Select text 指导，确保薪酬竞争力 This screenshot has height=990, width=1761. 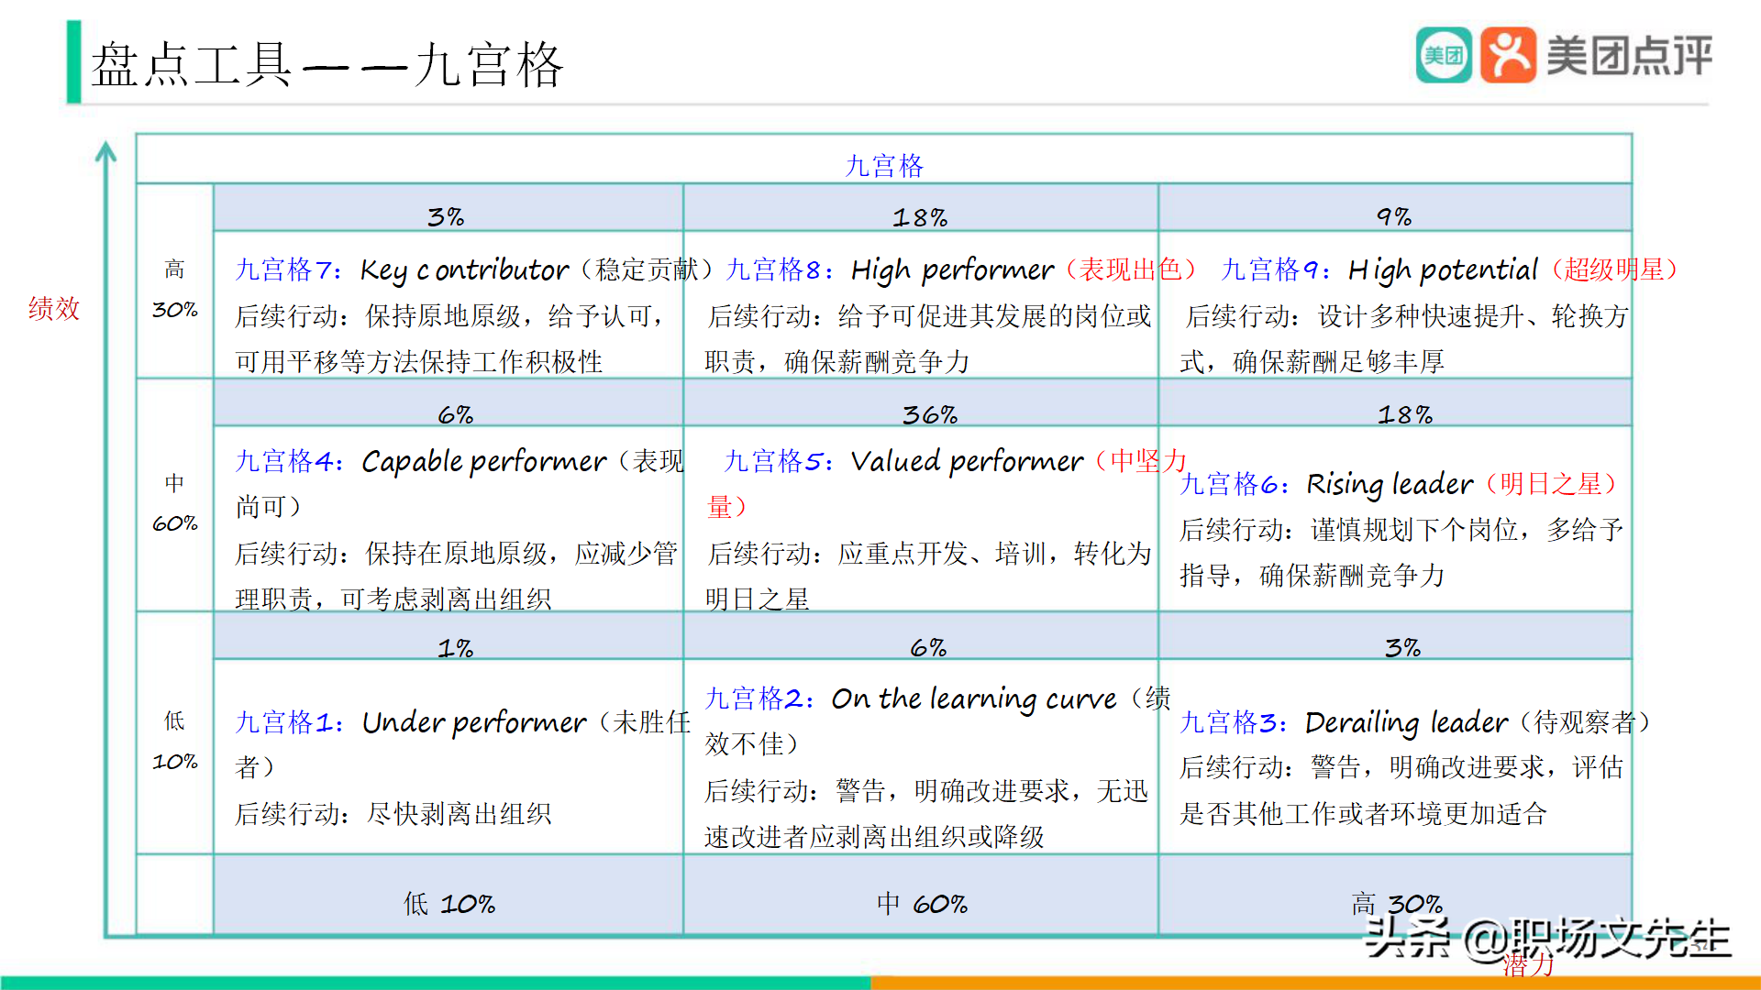1312,575
